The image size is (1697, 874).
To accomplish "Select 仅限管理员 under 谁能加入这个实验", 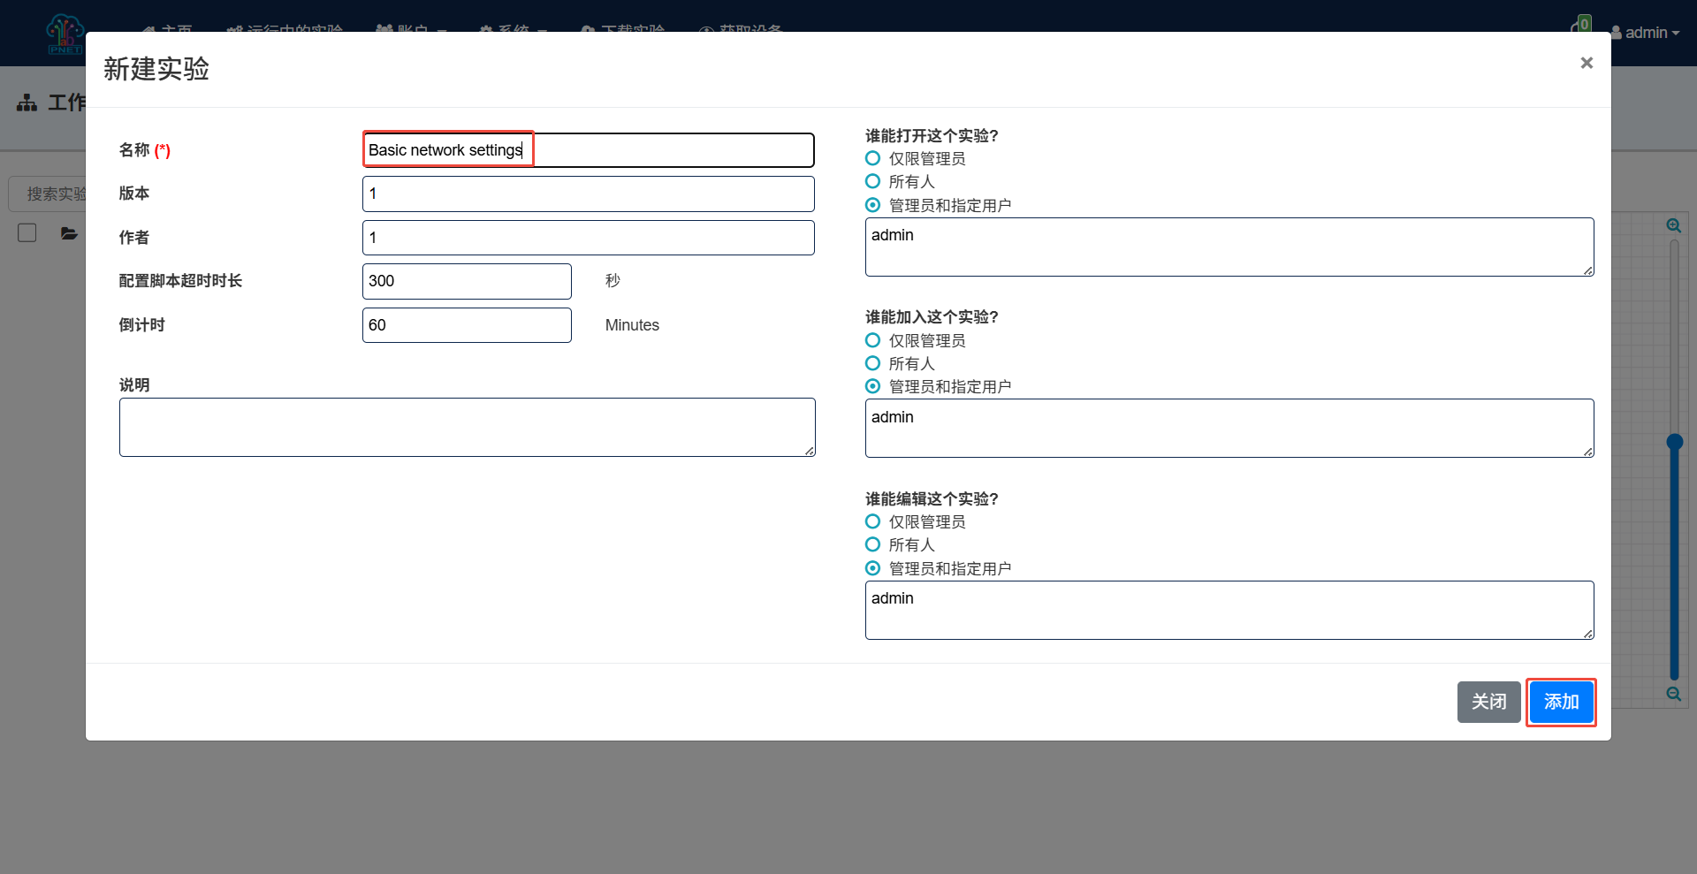I will (x=872, y=340).
